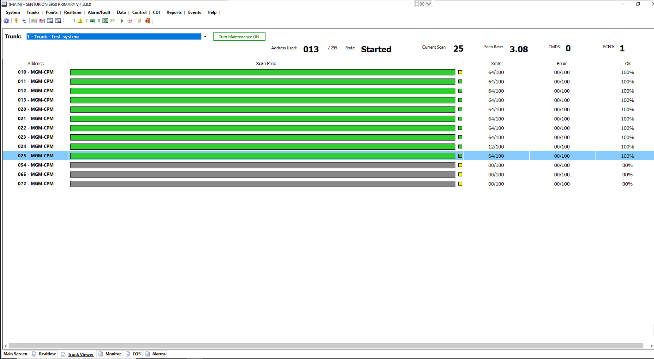The image size is (654, 359).
Task: Toggle Turn Maintenance ON button
Action: pyautogui.click(x=239, y=37)
